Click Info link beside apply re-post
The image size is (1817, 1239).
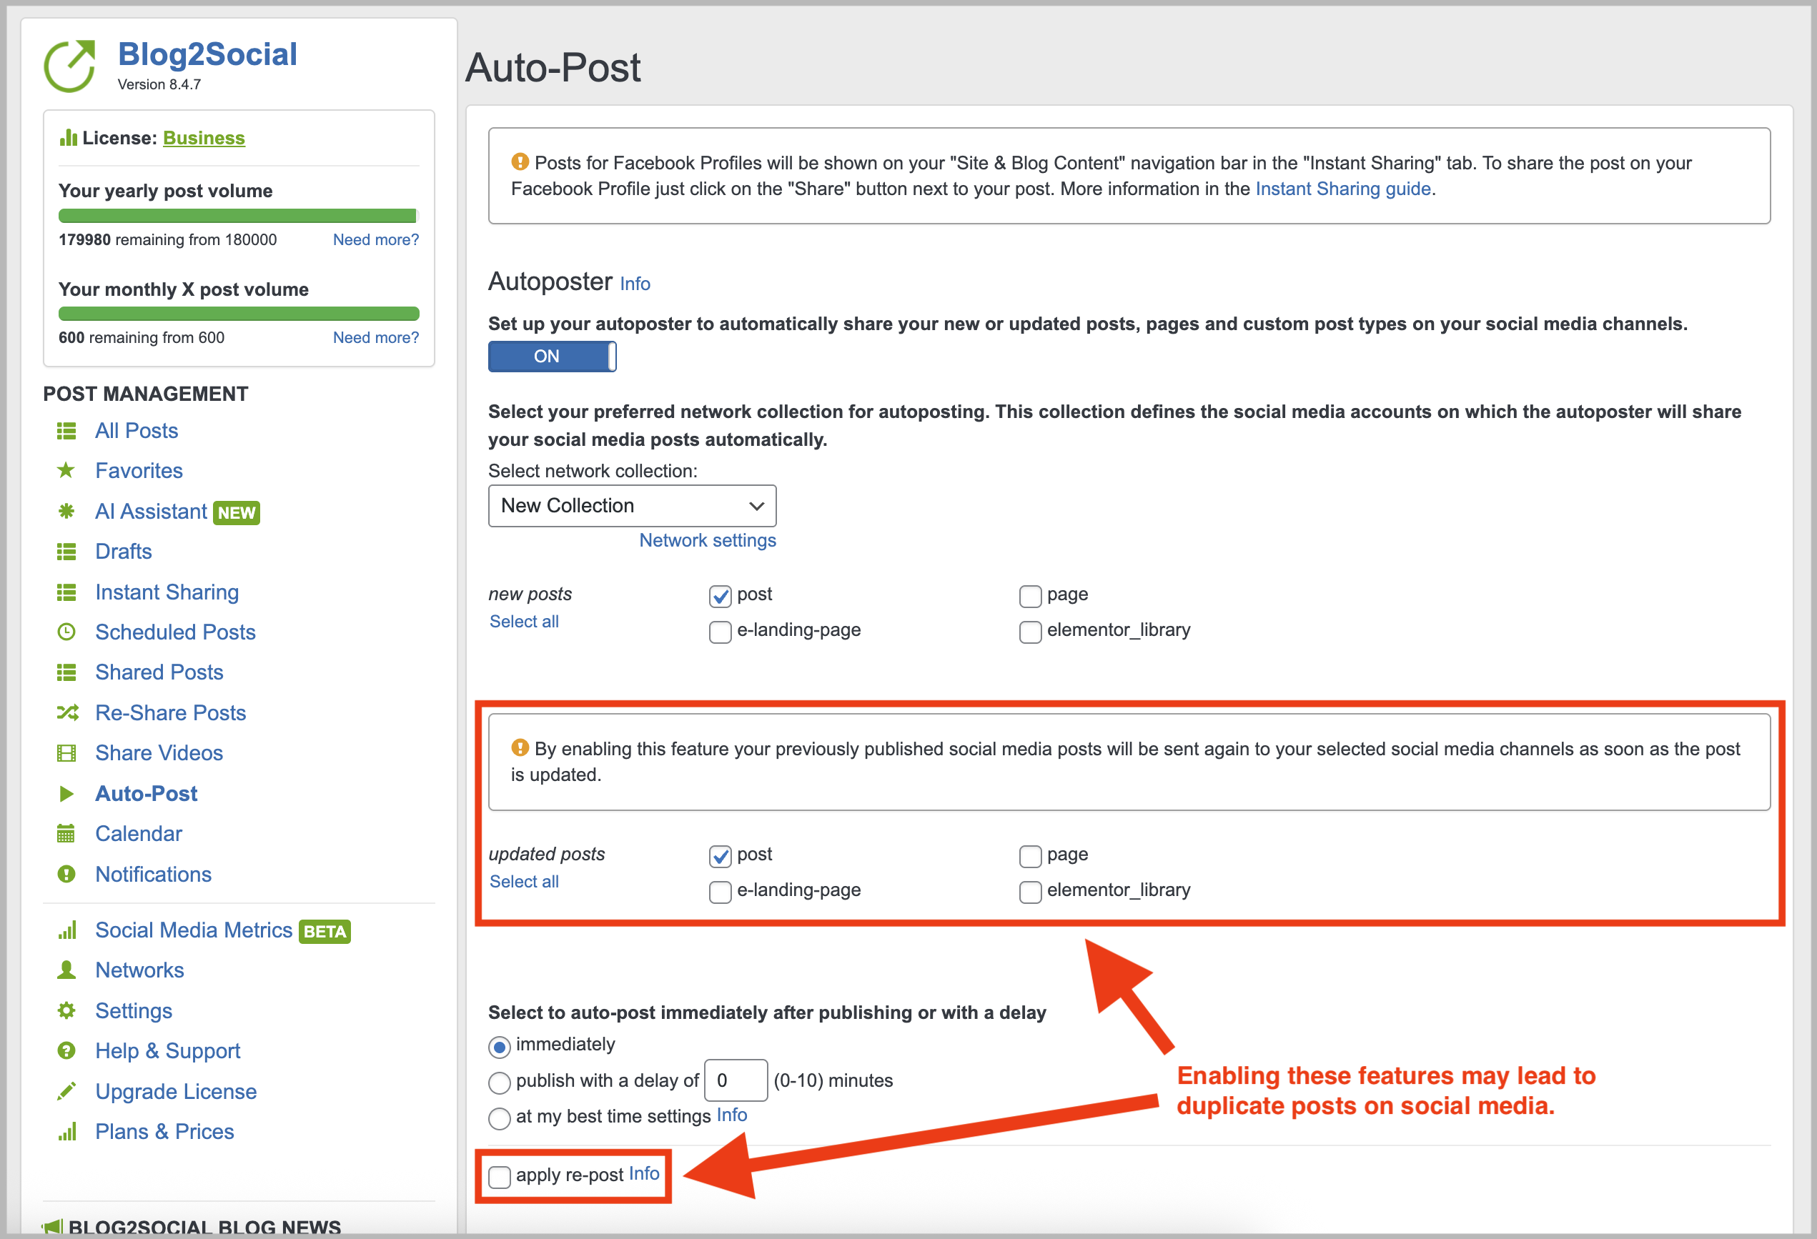pyautogui.click(x=643, y=1174)
